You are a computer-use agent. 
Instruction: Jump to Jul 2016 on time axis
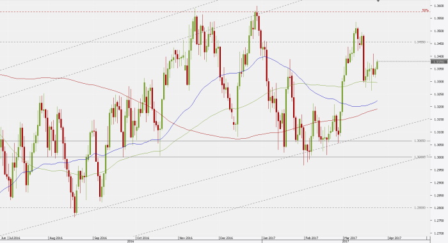[14, 238]
